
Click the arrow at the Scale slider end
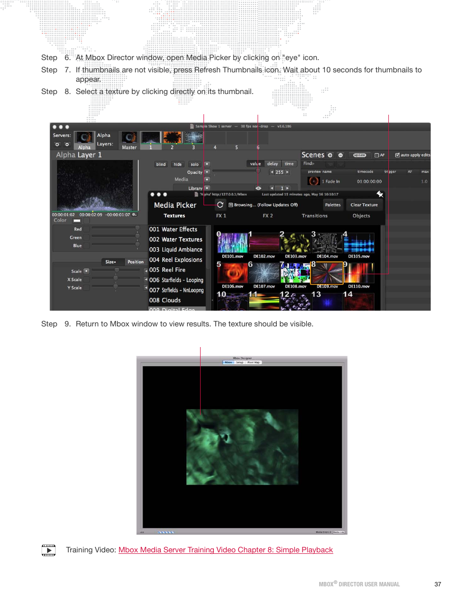pos(146,271)
